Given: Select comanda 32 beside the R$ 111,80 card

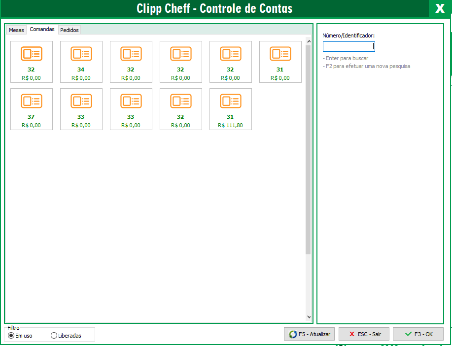Looking at the screenshot, I should click(180, 108).
